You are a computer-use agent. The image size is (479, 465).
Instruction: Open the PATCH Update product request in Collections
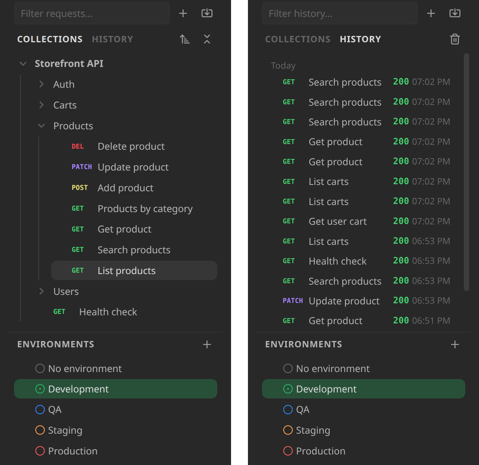(x=134, y=167)
